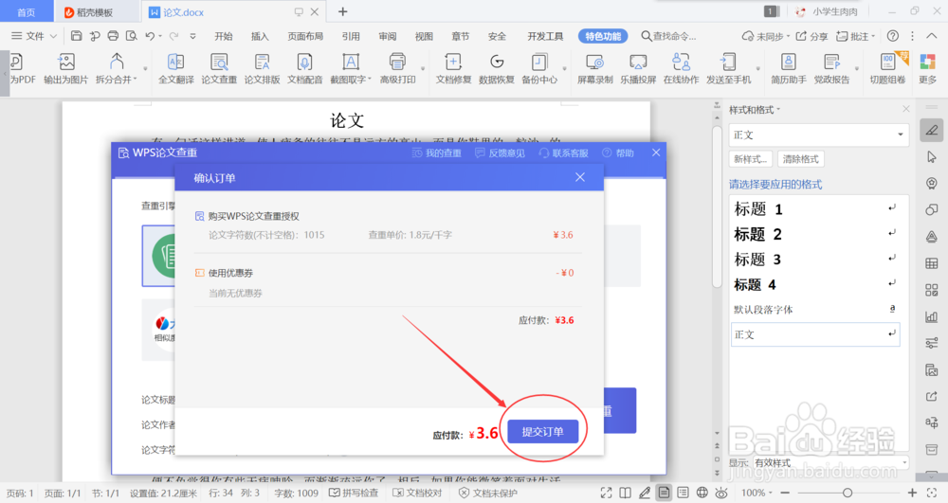948x503 pixels.
Task: Open the 乐播投屏 feature
Action: 638,69
